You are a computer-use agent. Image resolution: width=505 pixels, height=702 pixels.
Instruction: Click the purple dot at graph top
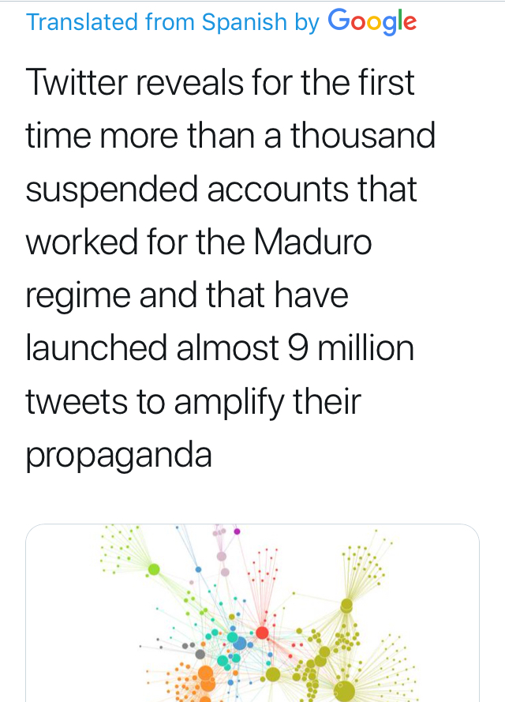237,531
